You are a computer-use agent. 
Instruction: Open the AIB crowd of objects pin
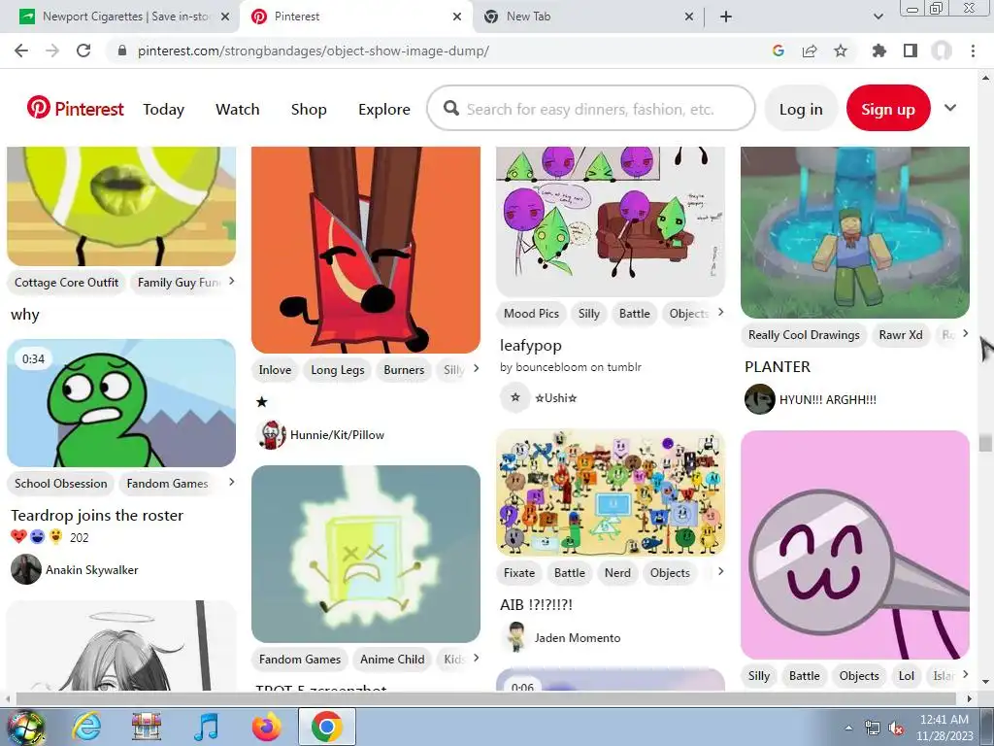610,492
